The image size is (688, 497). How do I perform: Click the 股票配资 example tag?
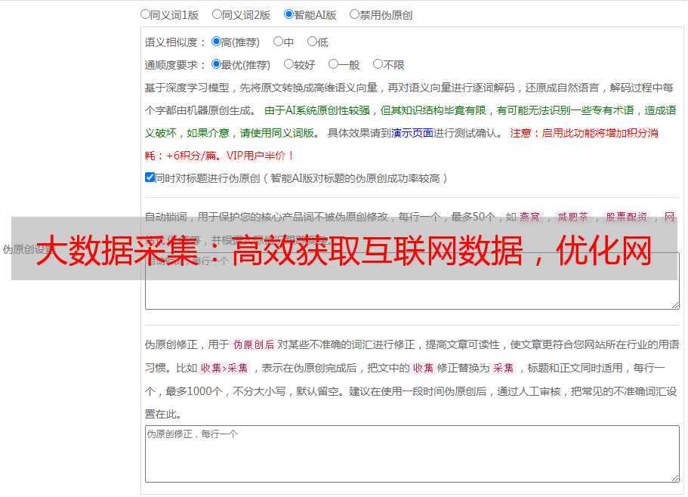pos(627,217)
